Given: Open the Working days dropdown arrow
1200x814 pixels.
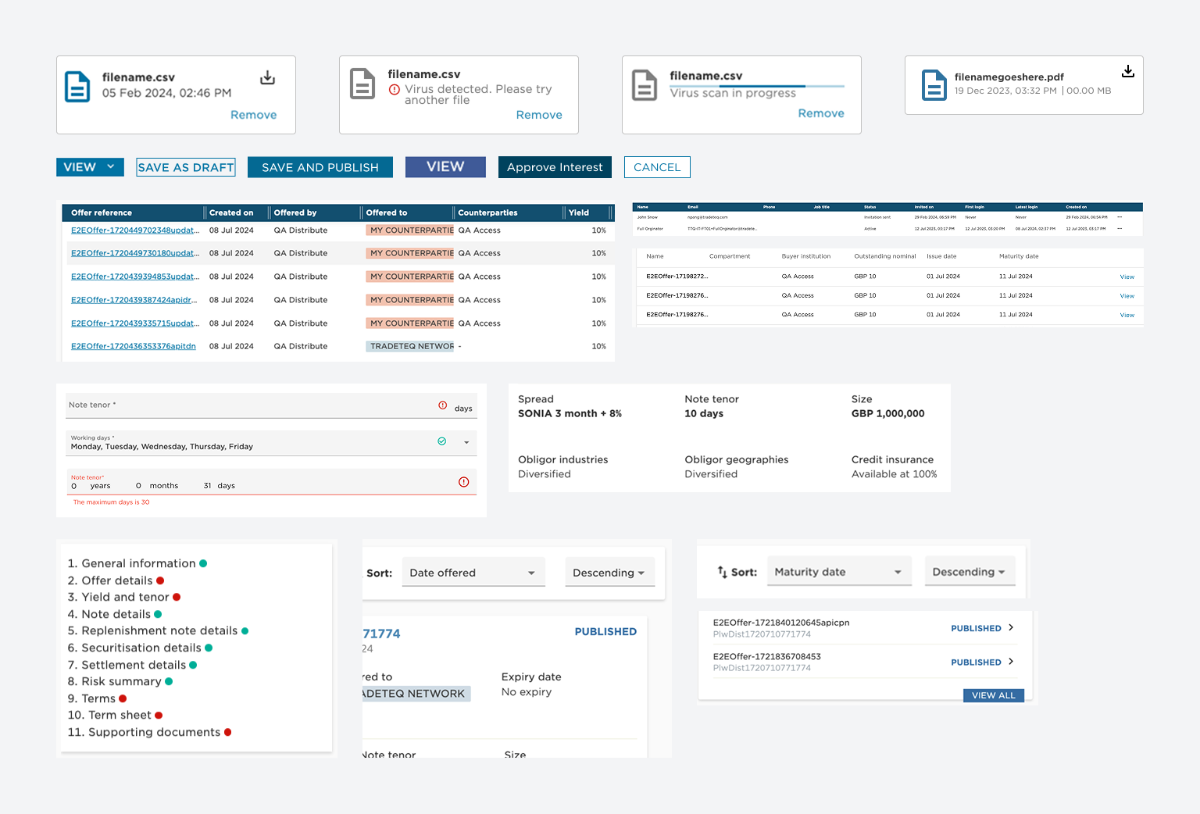Looking at the screenshot, I should [466, 443].
